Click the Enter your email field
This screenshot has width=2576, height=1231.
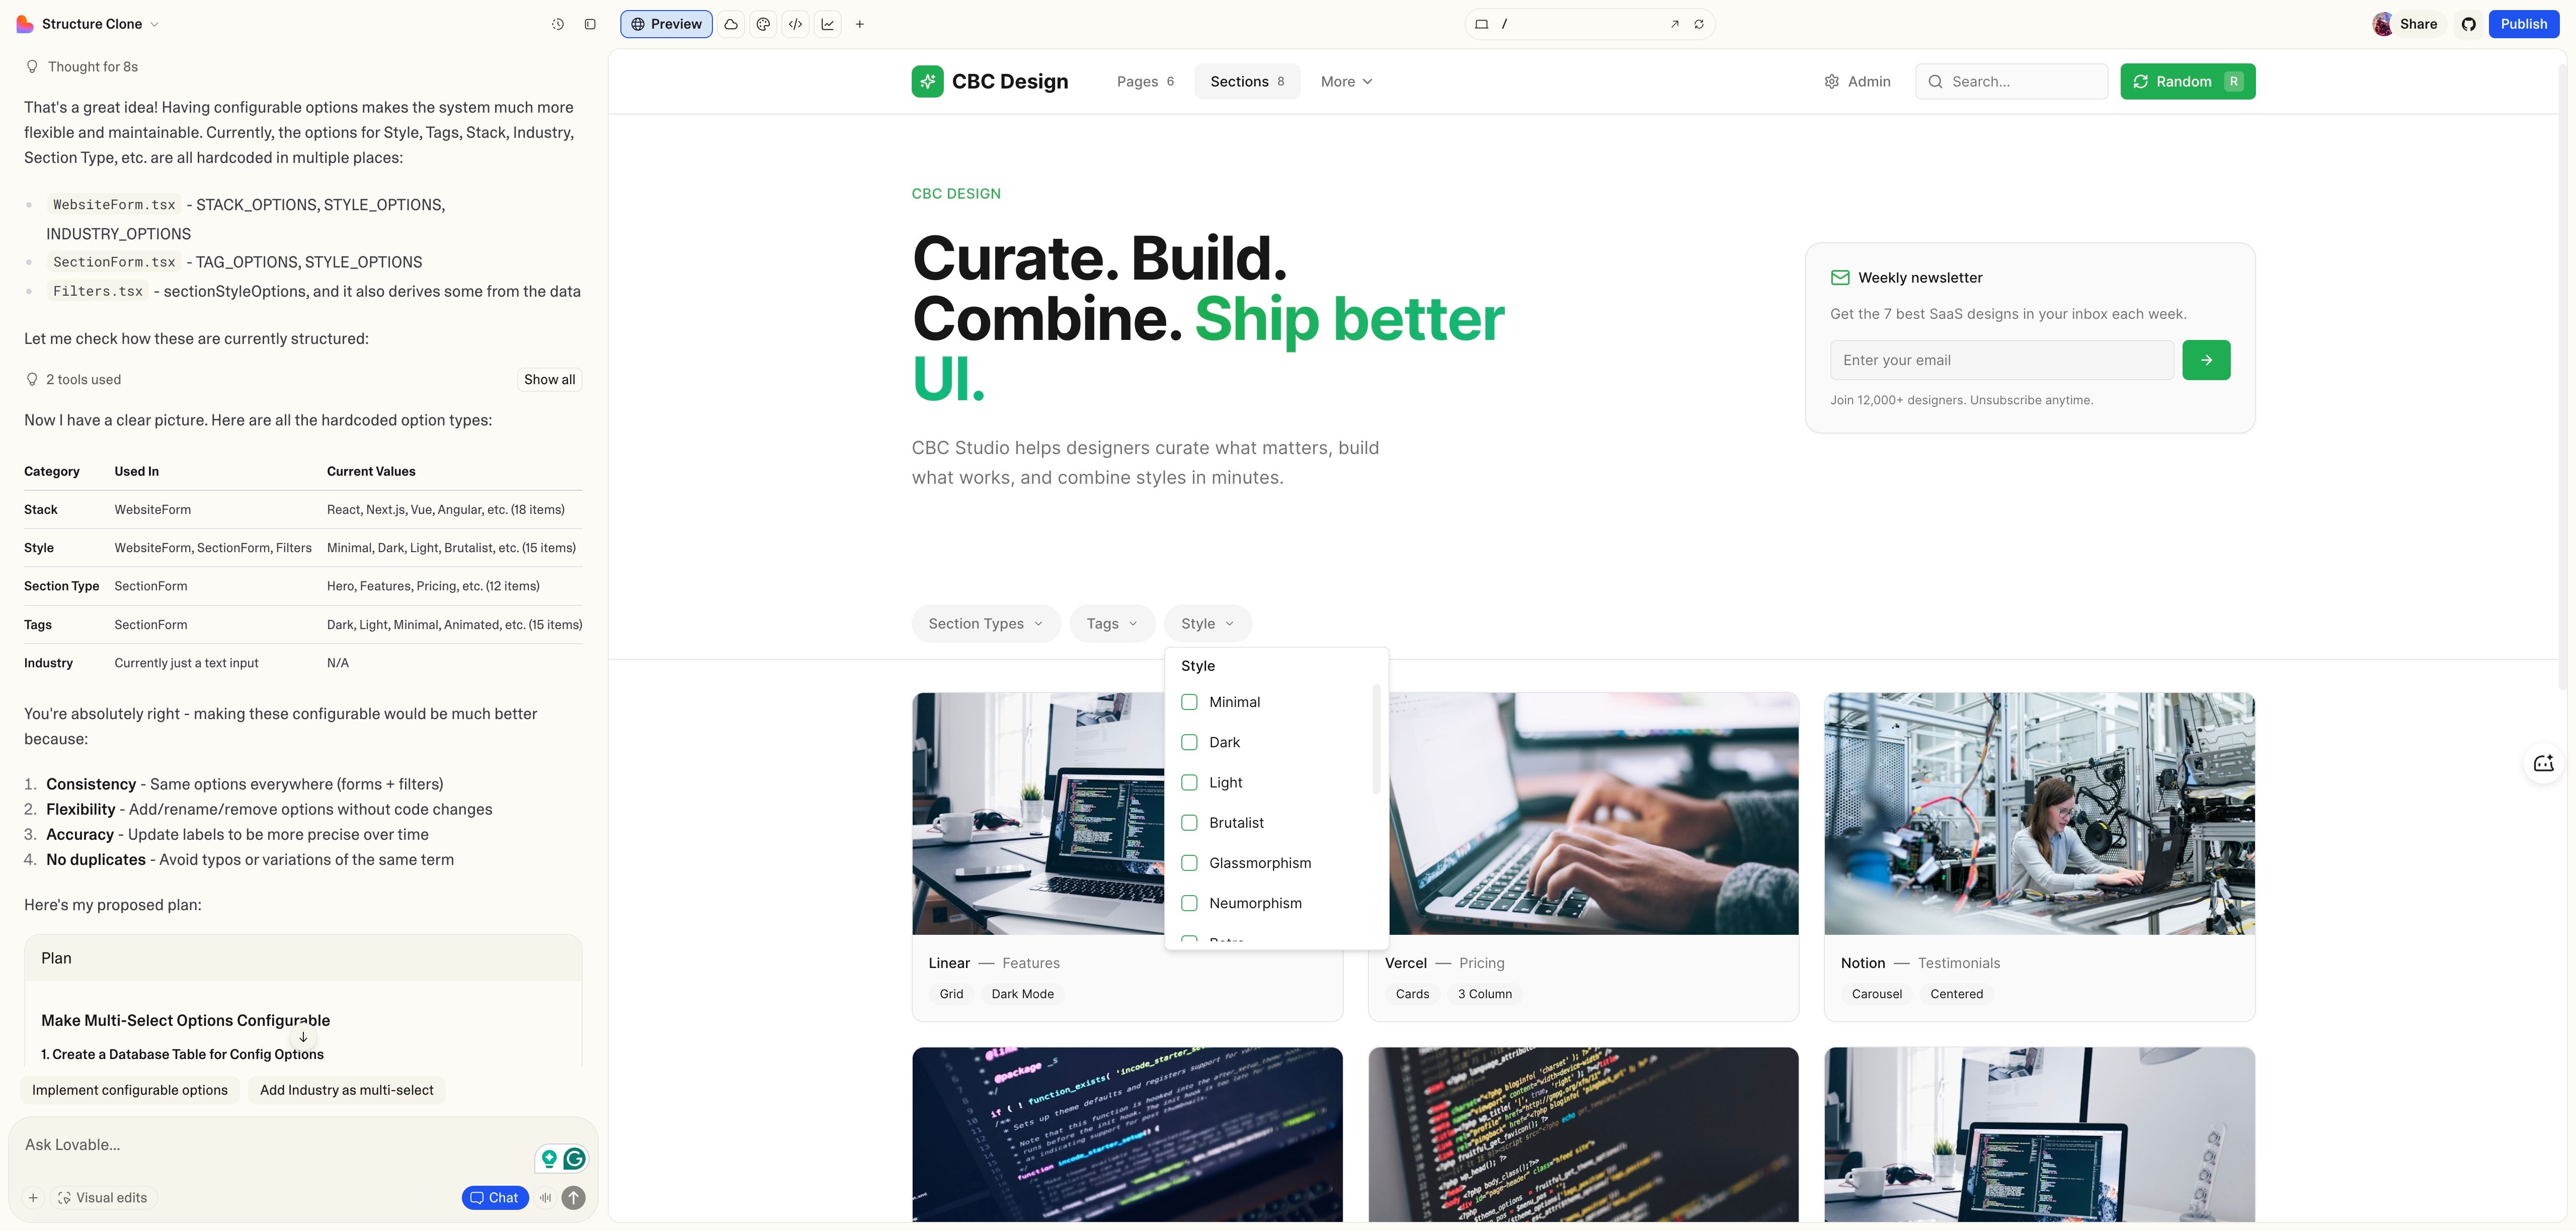(2001, 360)
